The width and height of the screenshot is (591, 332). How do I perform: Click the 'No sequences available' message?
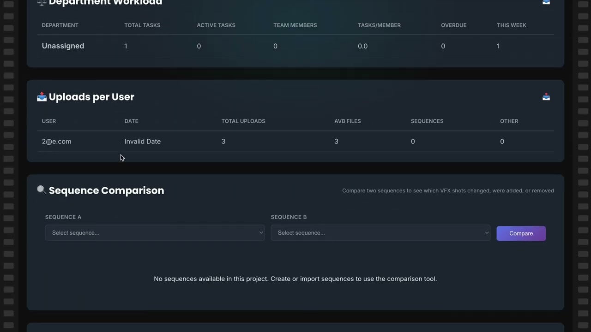pyautogui.click(x=295, y=279)
